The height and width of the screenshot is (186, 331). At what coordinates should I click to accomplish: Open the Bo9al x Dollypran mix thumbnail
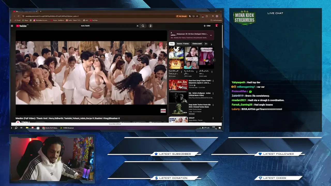pos(178,97)
